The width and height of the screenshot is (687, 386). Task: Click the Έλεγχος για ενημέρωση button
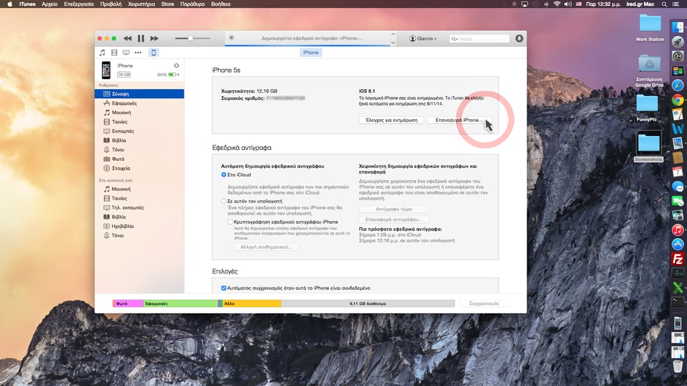click(391, 120)
